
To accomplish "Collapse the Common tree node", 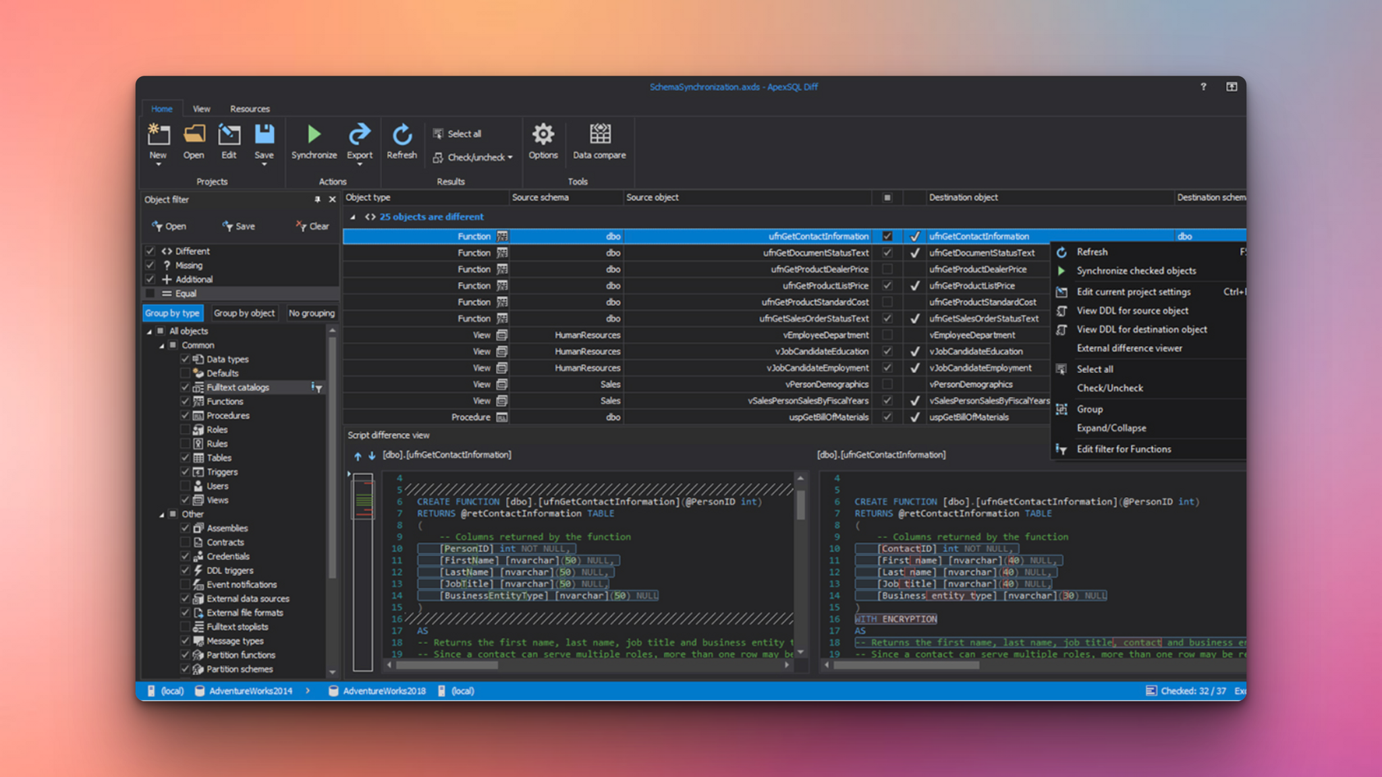I will pos(161,345).
